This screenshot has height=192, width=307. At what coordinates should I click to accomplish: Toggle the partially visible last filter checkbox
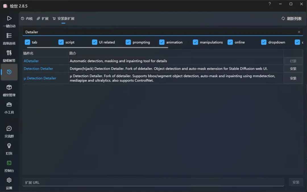point(297,42)
